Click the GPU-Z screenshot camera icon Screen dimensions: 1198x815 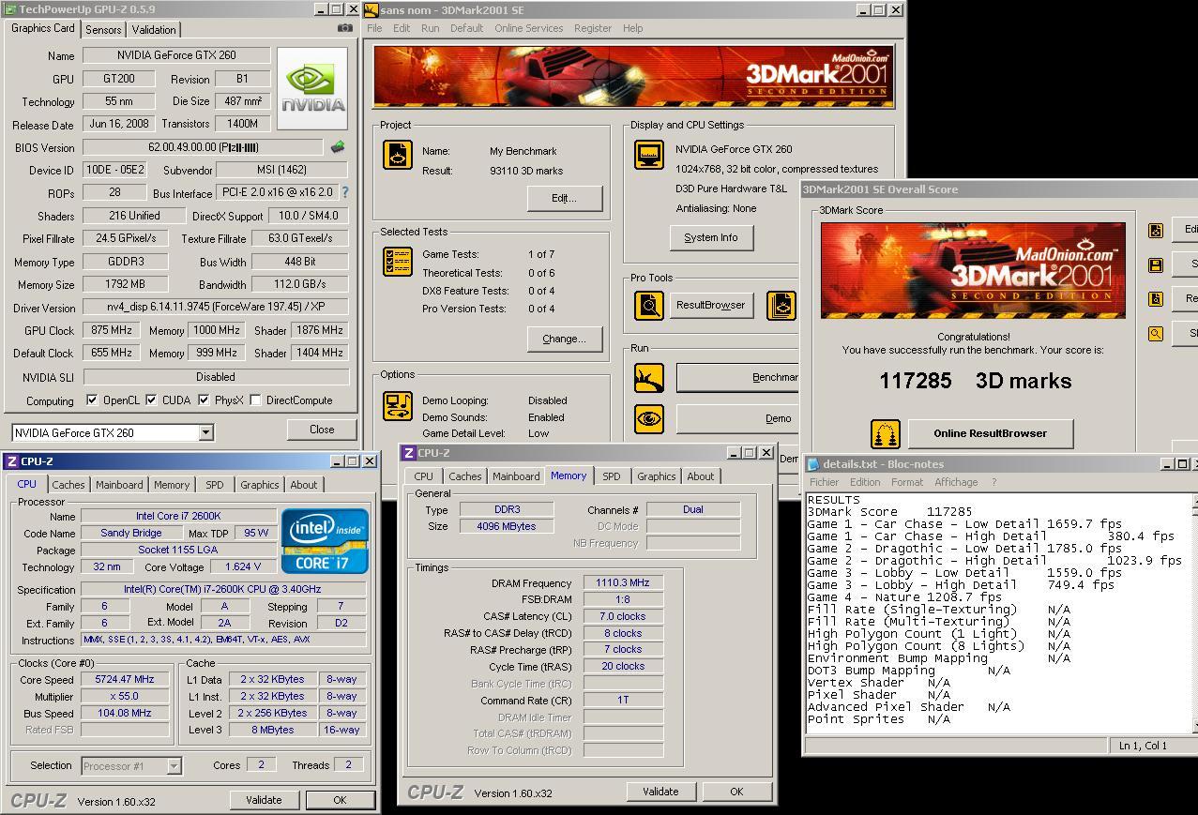[x=345, y=28]
